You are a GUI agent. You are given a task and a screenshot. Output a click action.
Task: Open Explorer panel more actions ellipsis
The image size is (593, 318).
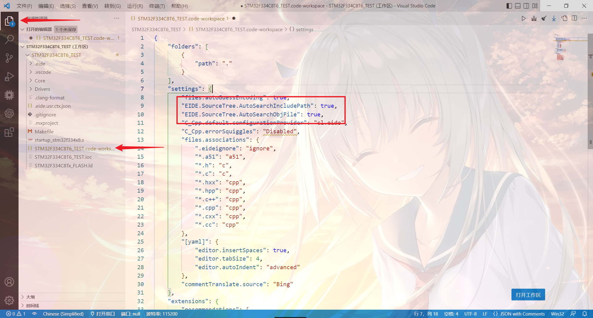point(116,18)
